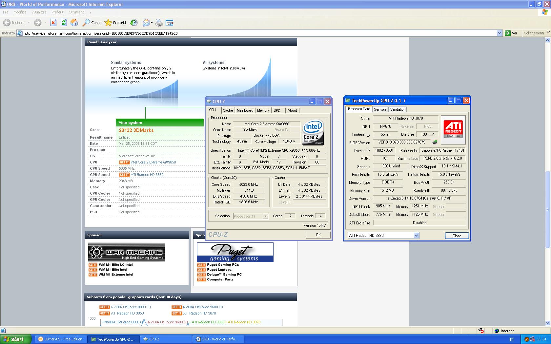Open ATI Radeon HD 3870 link in results

click(147, 175)
